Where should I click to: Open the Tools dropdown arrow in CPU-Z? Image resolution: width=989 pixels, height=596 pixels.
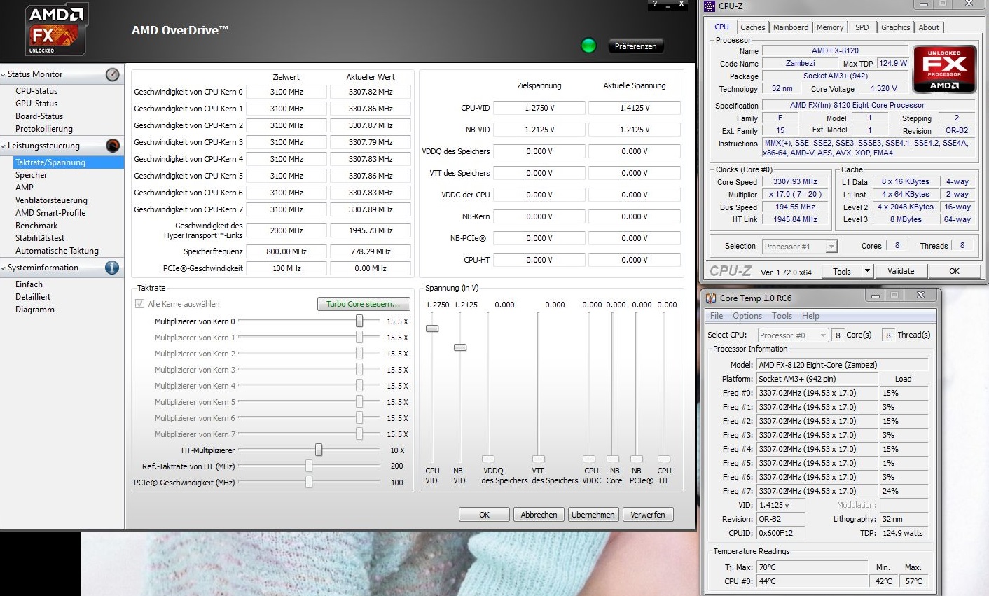[867, 271]
